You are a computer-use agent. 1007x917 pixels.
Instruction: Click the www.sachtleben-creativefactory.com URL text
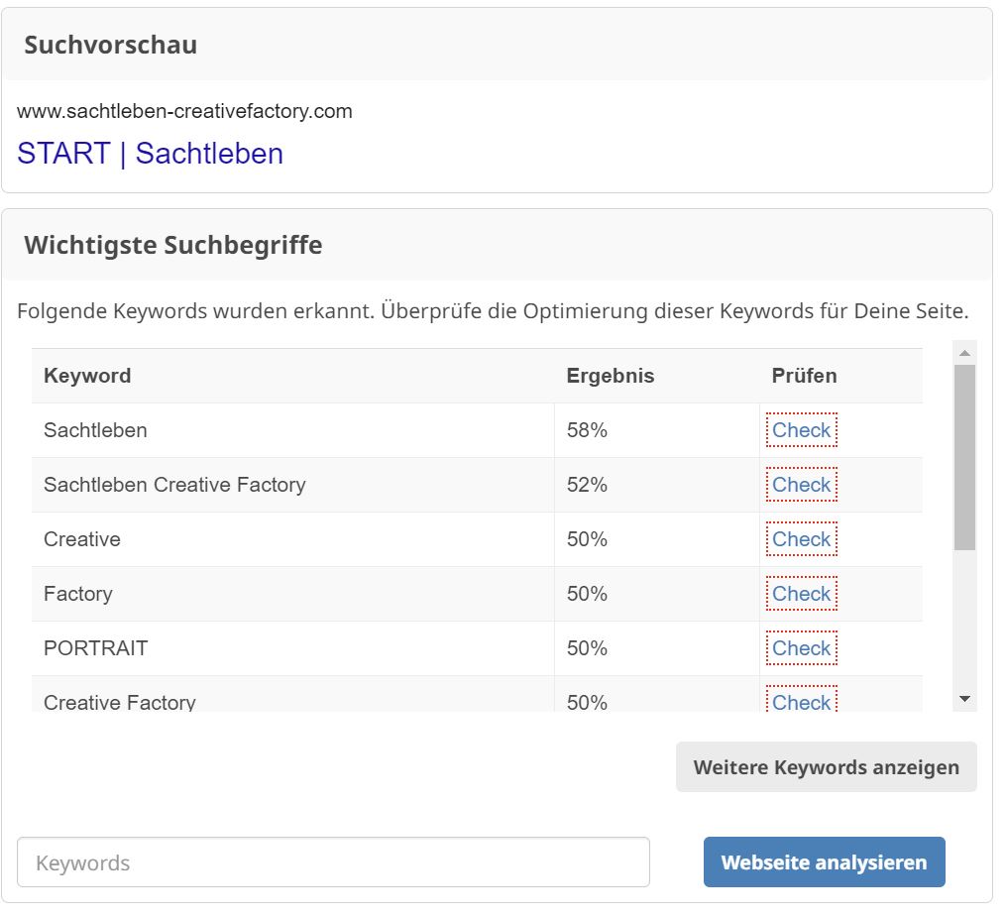[184, 111]
